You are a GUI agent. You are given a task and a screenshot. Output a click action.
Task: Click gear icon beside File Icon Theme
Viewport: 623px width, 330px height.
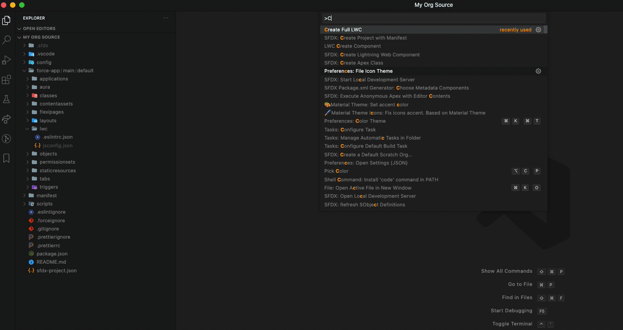(x=538, y=71)
